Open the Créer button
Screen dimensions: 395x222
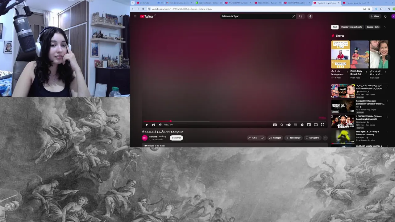(375, 16)
